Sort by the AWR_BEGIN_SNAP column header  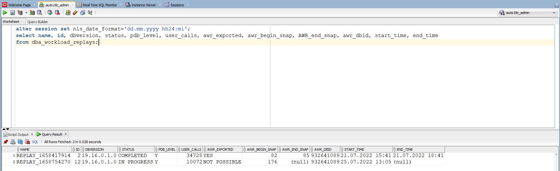[260, 149]
